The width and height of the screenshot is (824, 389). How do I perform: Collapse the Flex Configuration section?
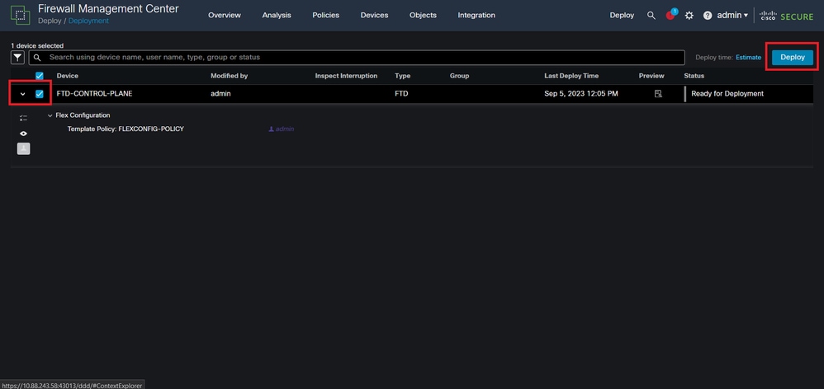coord(50,115)
